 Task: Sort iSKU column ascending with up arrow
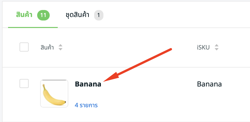pos(217,45)
